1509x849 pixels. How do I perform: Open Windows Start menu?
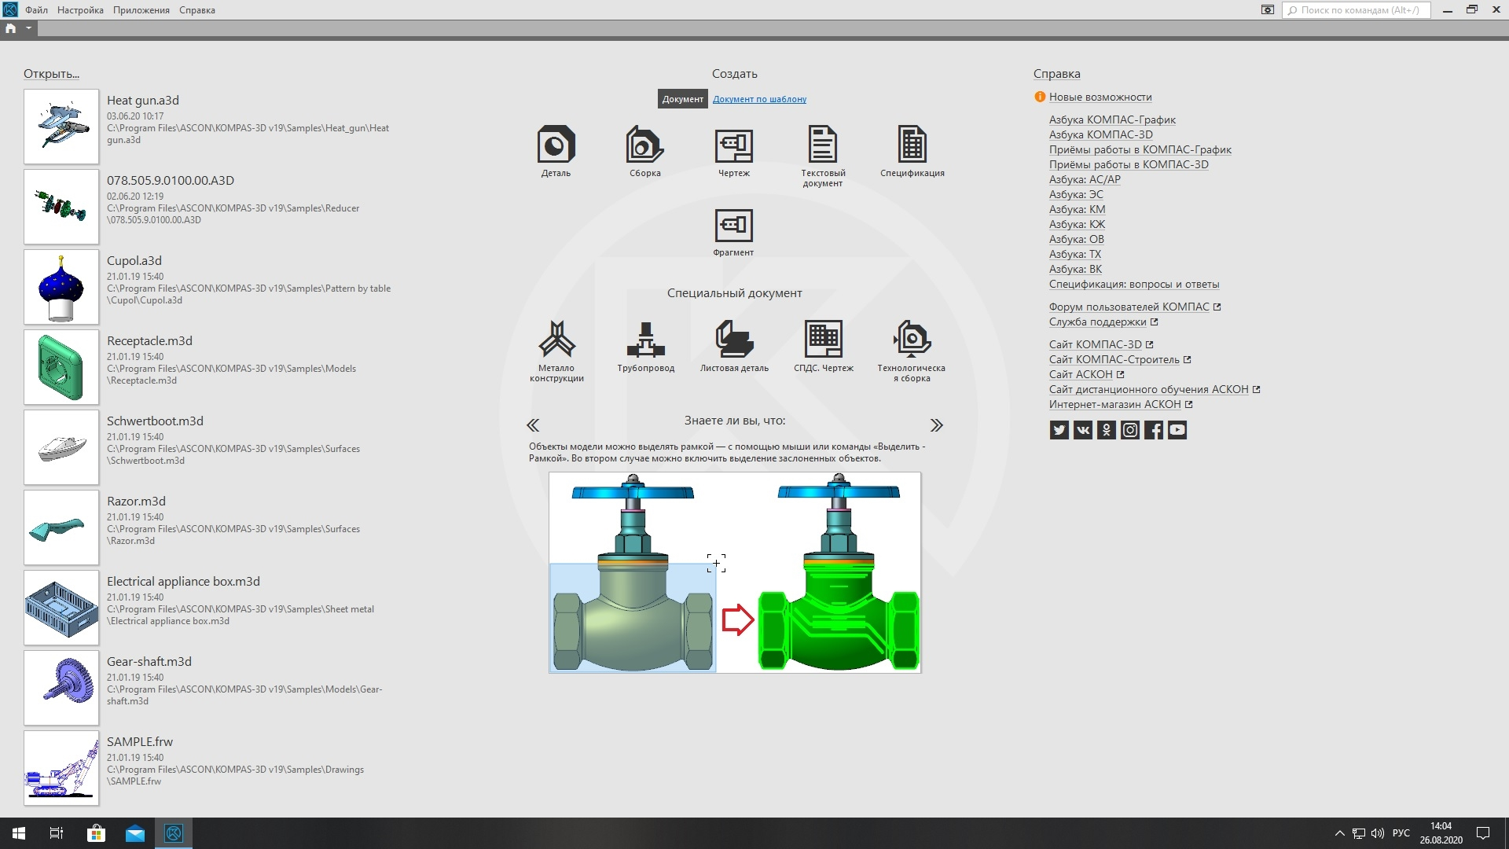point(19,833)
